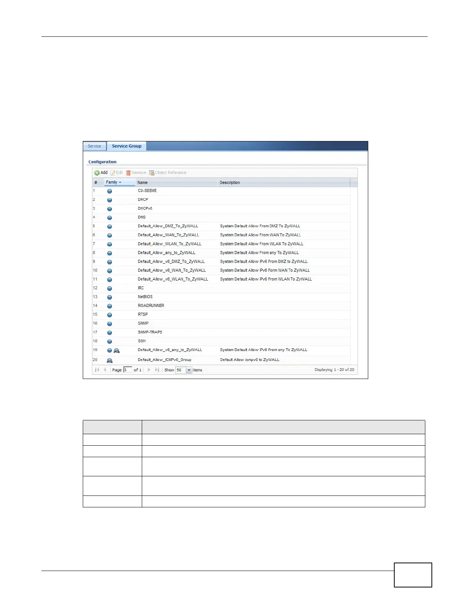This screenshot has width=469, height=607.
Task: Sort by the Name column header
Action: pyautogui.click(x=177, y=182)
